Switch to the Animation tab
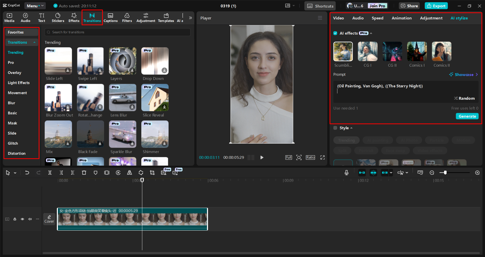This screenshot has width=485, height=257. coord(402,18)
